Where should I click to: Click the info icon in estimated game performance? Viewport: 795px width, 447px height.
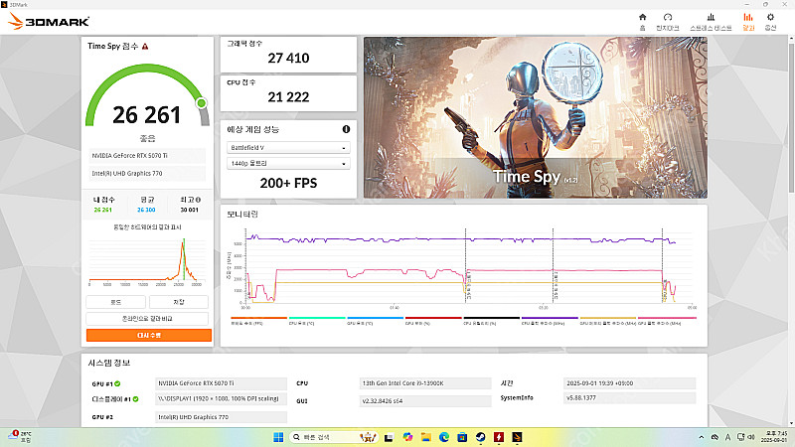click(x=346, y=129)
